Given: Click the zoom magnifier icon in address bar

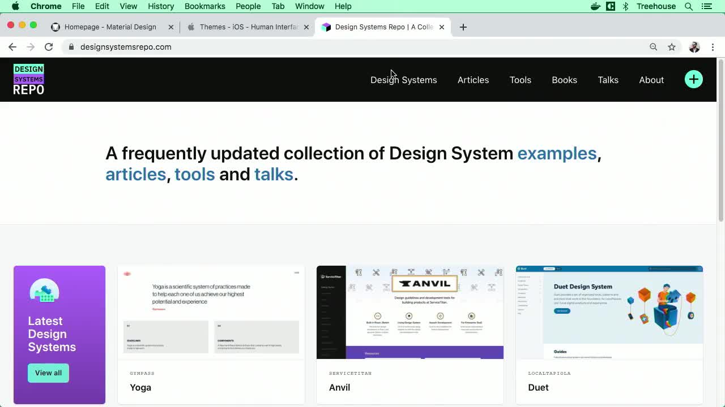Looking at the screenshot, I should click(x=653, y=47).
